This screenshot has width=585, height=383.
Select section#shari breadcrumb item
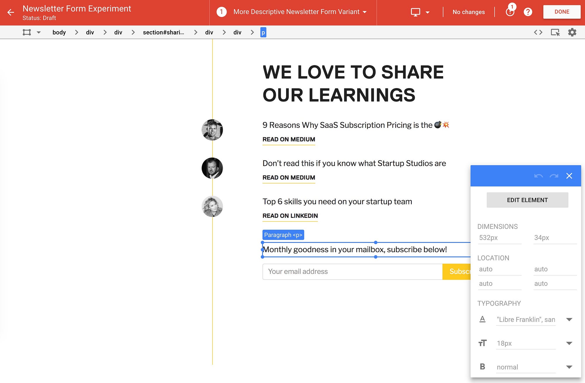(164, 32)
